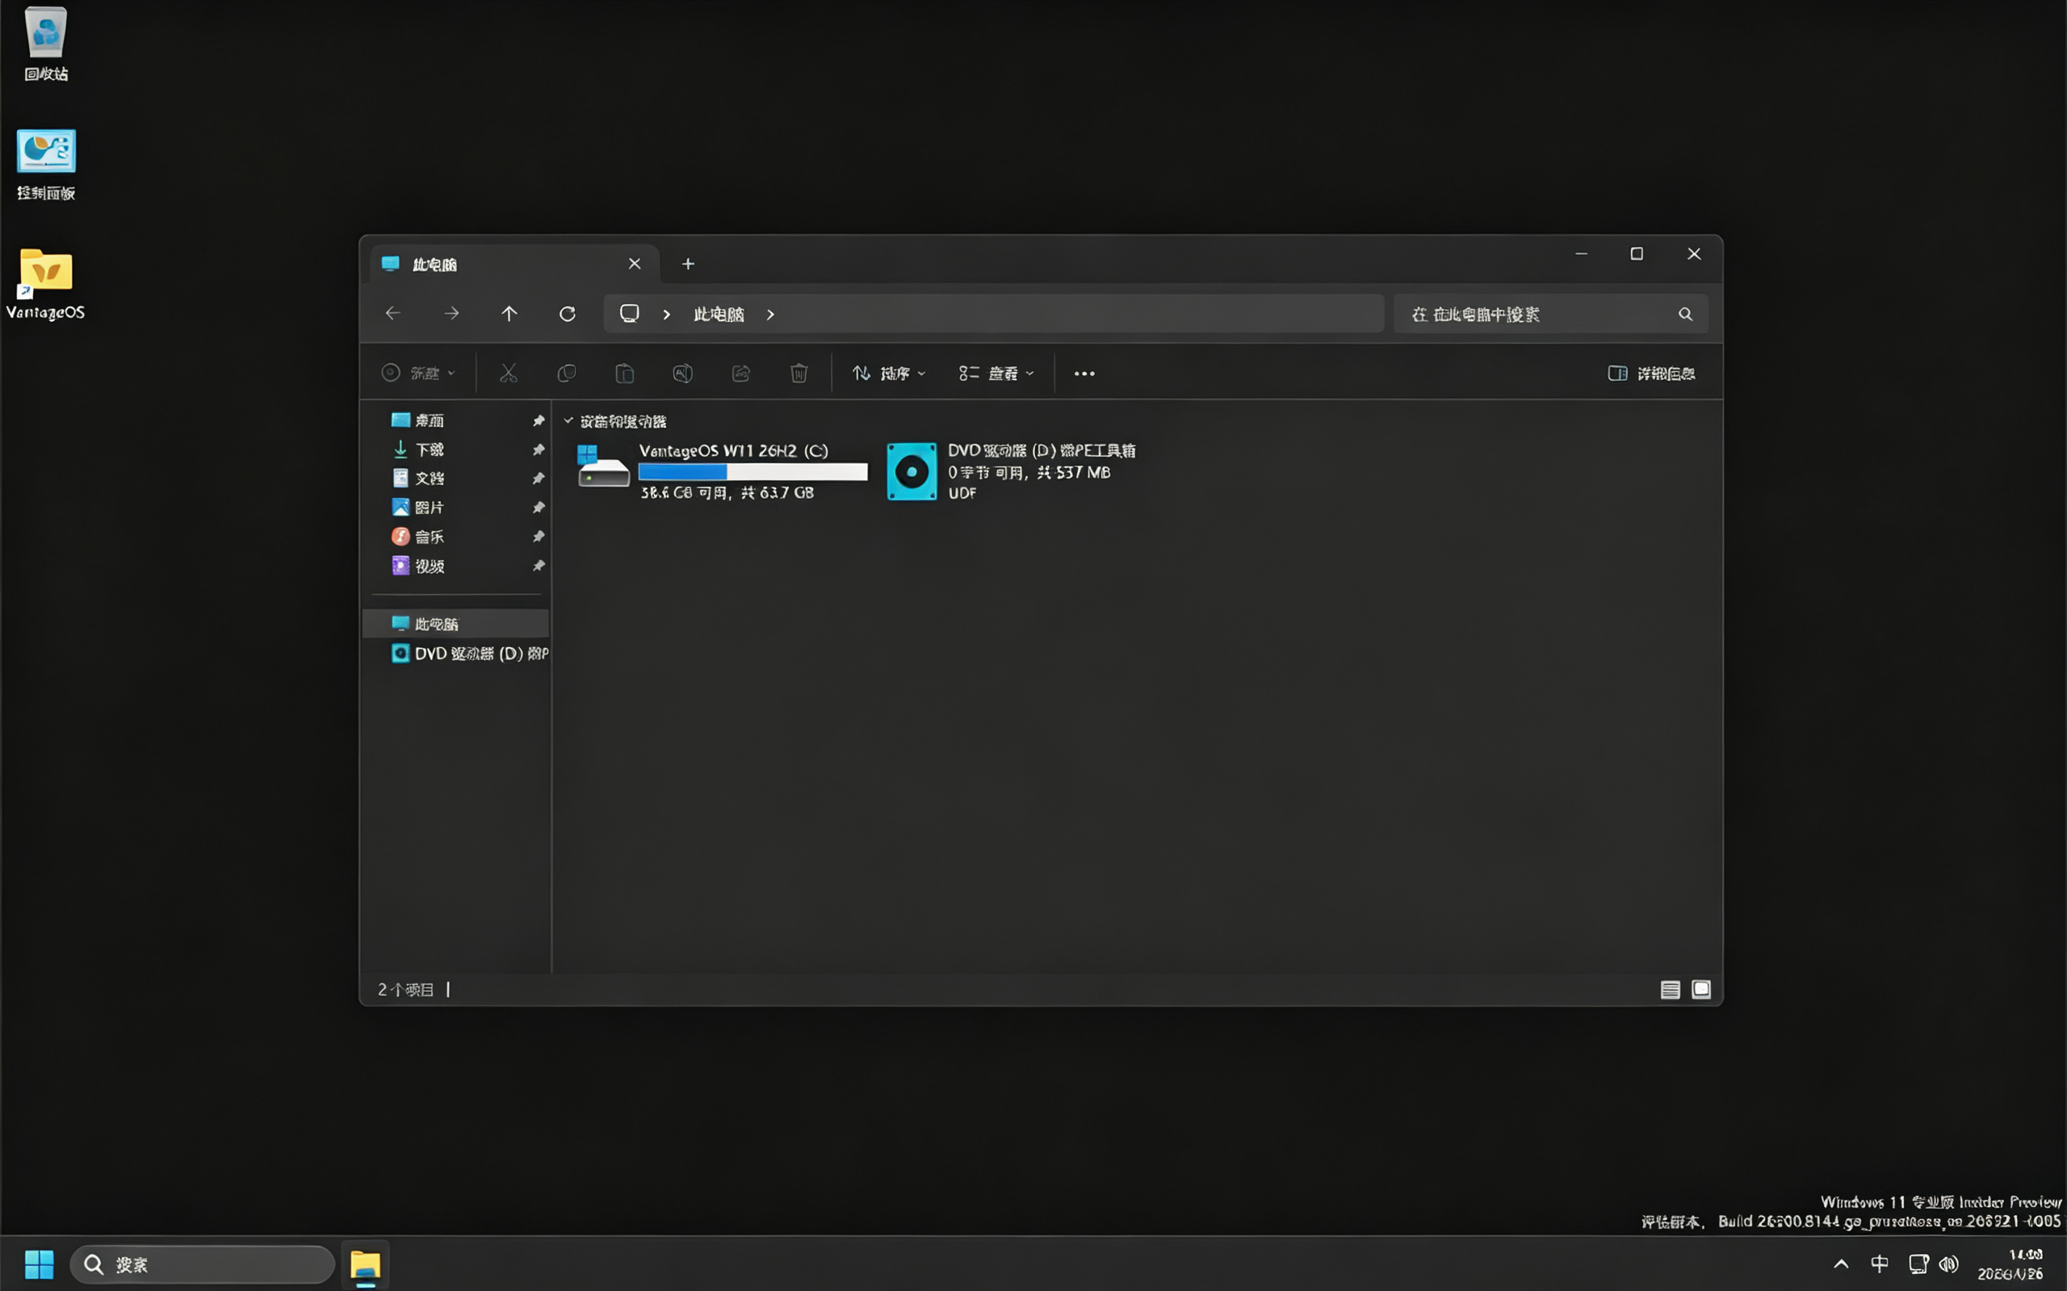This screenshot has height=1291, width=2067.
Task: Maximize the Explorer window
Action: [x=1637, y=253]
